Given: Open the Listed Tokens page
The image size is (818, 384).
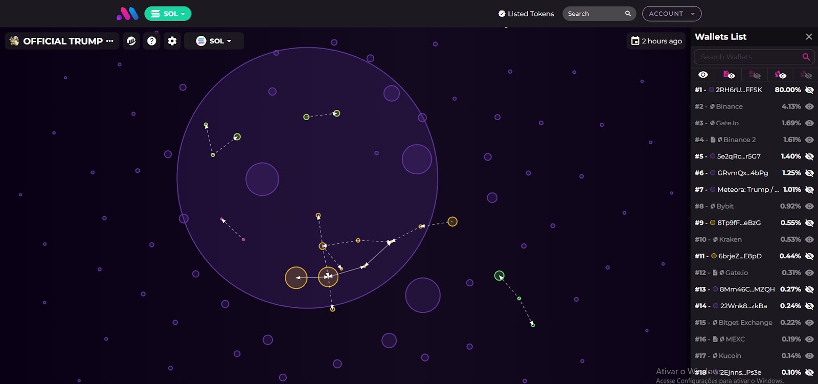Looking at the screenshot, I should point(526,14).
